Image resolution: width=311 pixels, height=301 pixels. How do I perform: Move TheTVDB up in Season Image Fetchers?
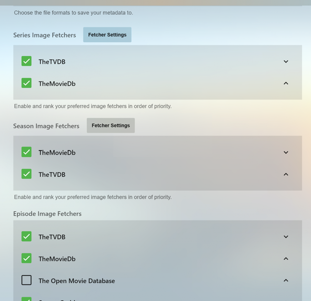pyautogui.click(x=286, y=174)
